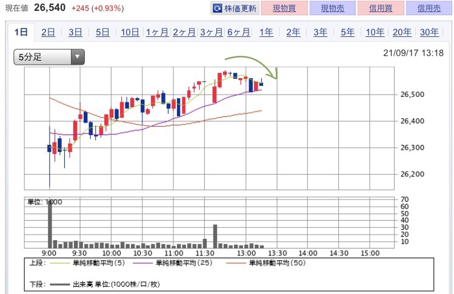
Task: Click the 9:00 time axis label
Action: [49, 253]
